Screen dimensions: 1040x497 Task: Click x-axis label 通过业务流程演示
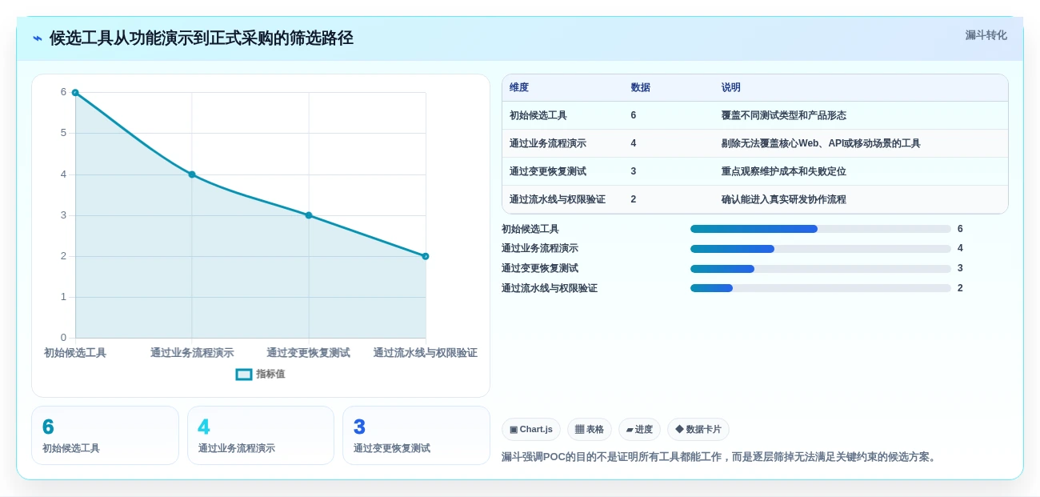tap(192, 353)
